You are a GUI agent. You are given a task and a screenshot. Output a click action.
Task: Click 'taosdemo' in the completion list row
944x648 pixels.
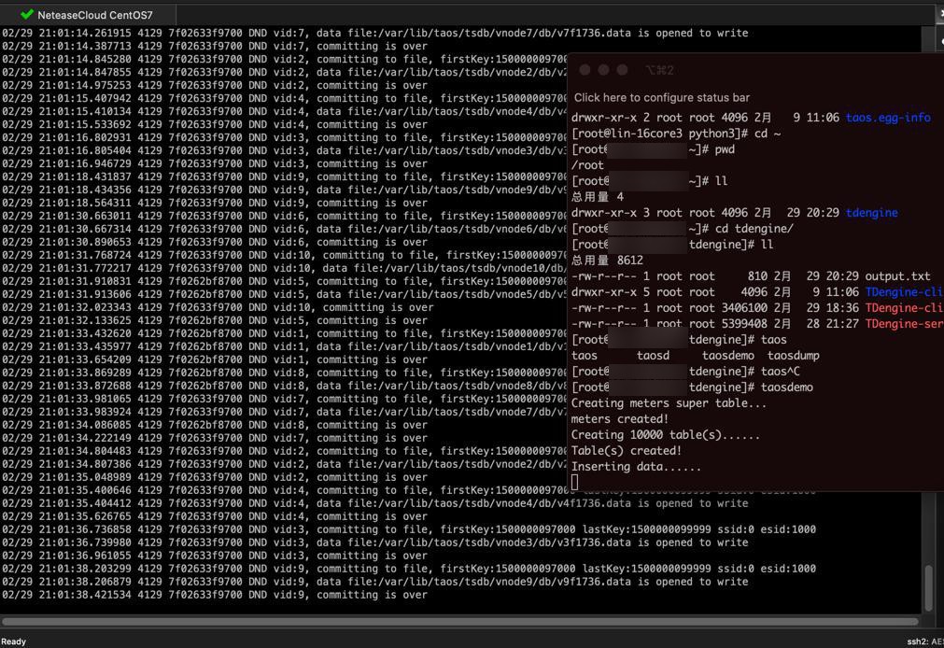(x=728, y=356)
